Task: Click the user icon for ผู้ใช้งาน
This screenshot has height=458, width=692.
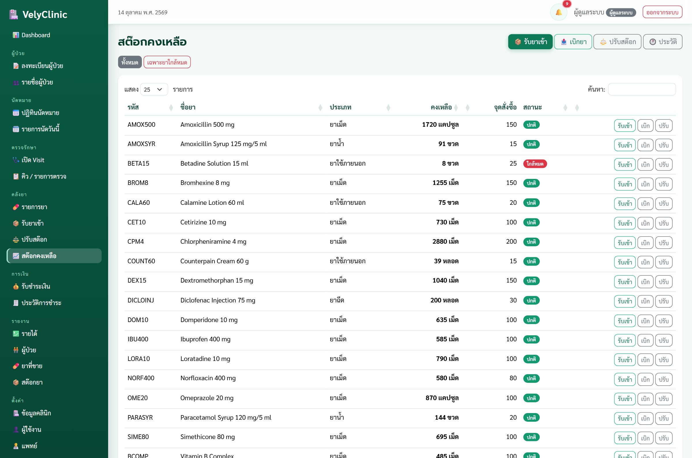Action: (x=16, y=430)
